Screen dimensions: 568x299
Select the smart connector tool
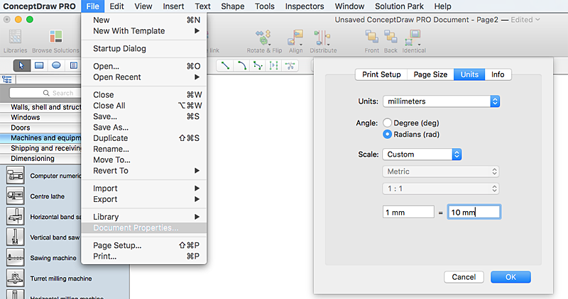click(x=258, y=65)
